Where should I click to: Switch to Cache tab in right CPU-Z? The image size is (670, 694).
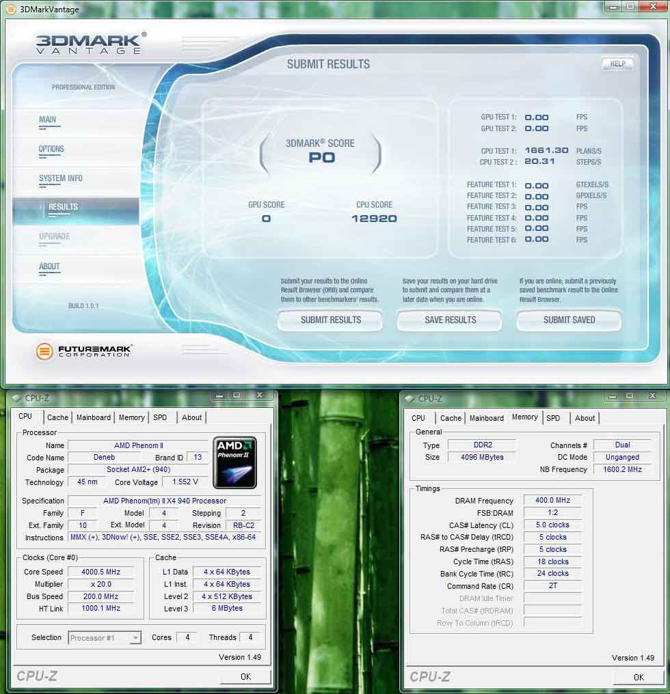coord(451,418)
